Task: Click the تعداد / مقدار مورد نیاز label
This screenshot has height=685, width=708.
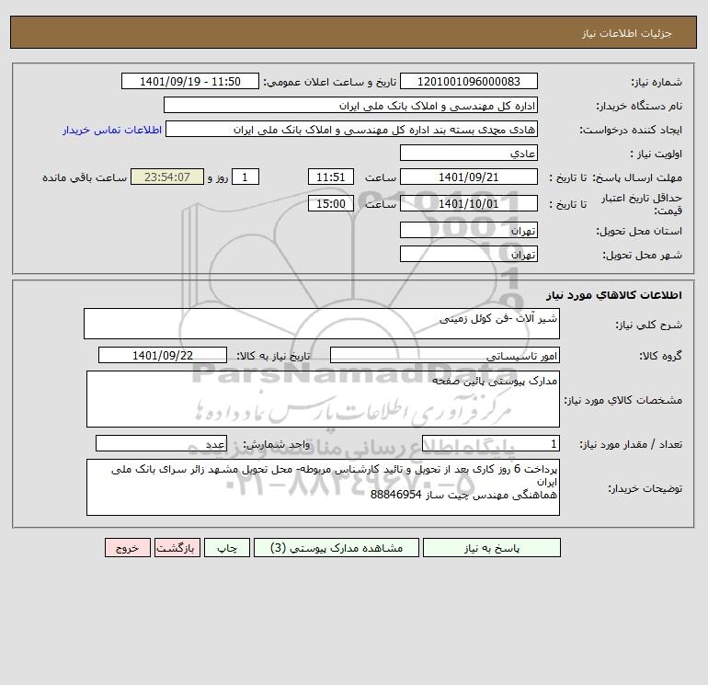Action: [631, 445]
